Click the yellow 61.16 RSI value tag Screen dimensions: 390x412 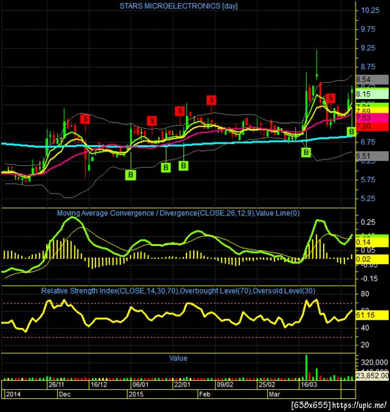point(372,315)
